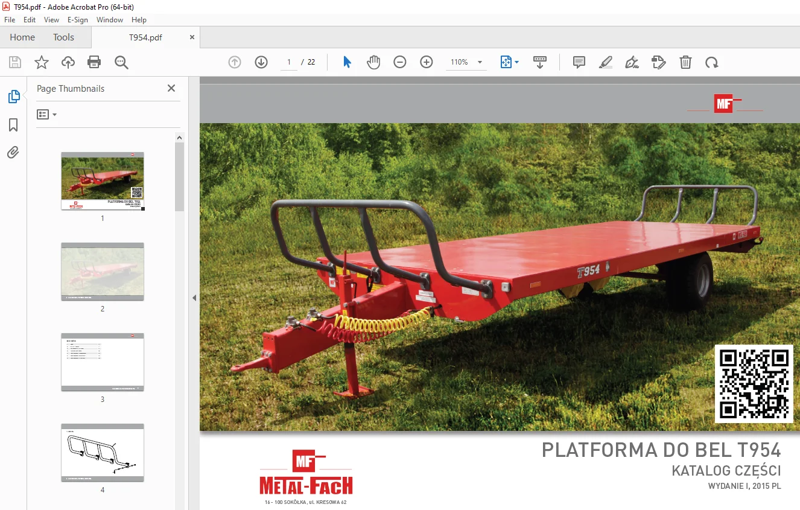Switch to the Home tab
The image size is (800, 510).
[22, 37]
